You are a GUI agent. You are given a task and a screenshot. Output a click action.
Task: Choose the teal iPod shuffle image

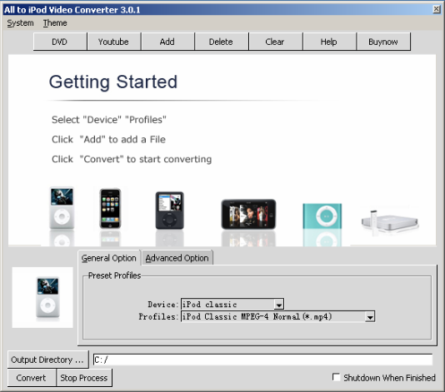click(322, 216)
